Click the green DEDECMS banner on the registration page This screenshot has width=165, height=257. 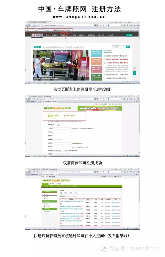click(x=100, y=108)
